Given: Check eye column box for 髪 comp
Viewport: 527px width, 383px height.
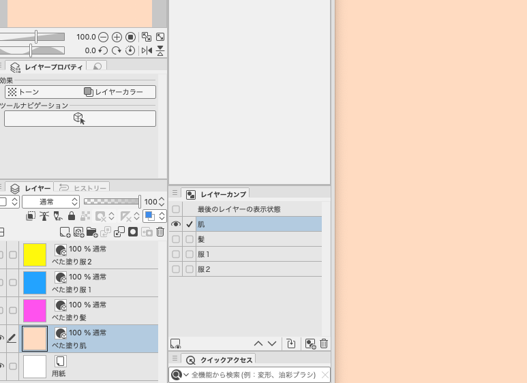Looking at the screenshot, I should (176, 239).
